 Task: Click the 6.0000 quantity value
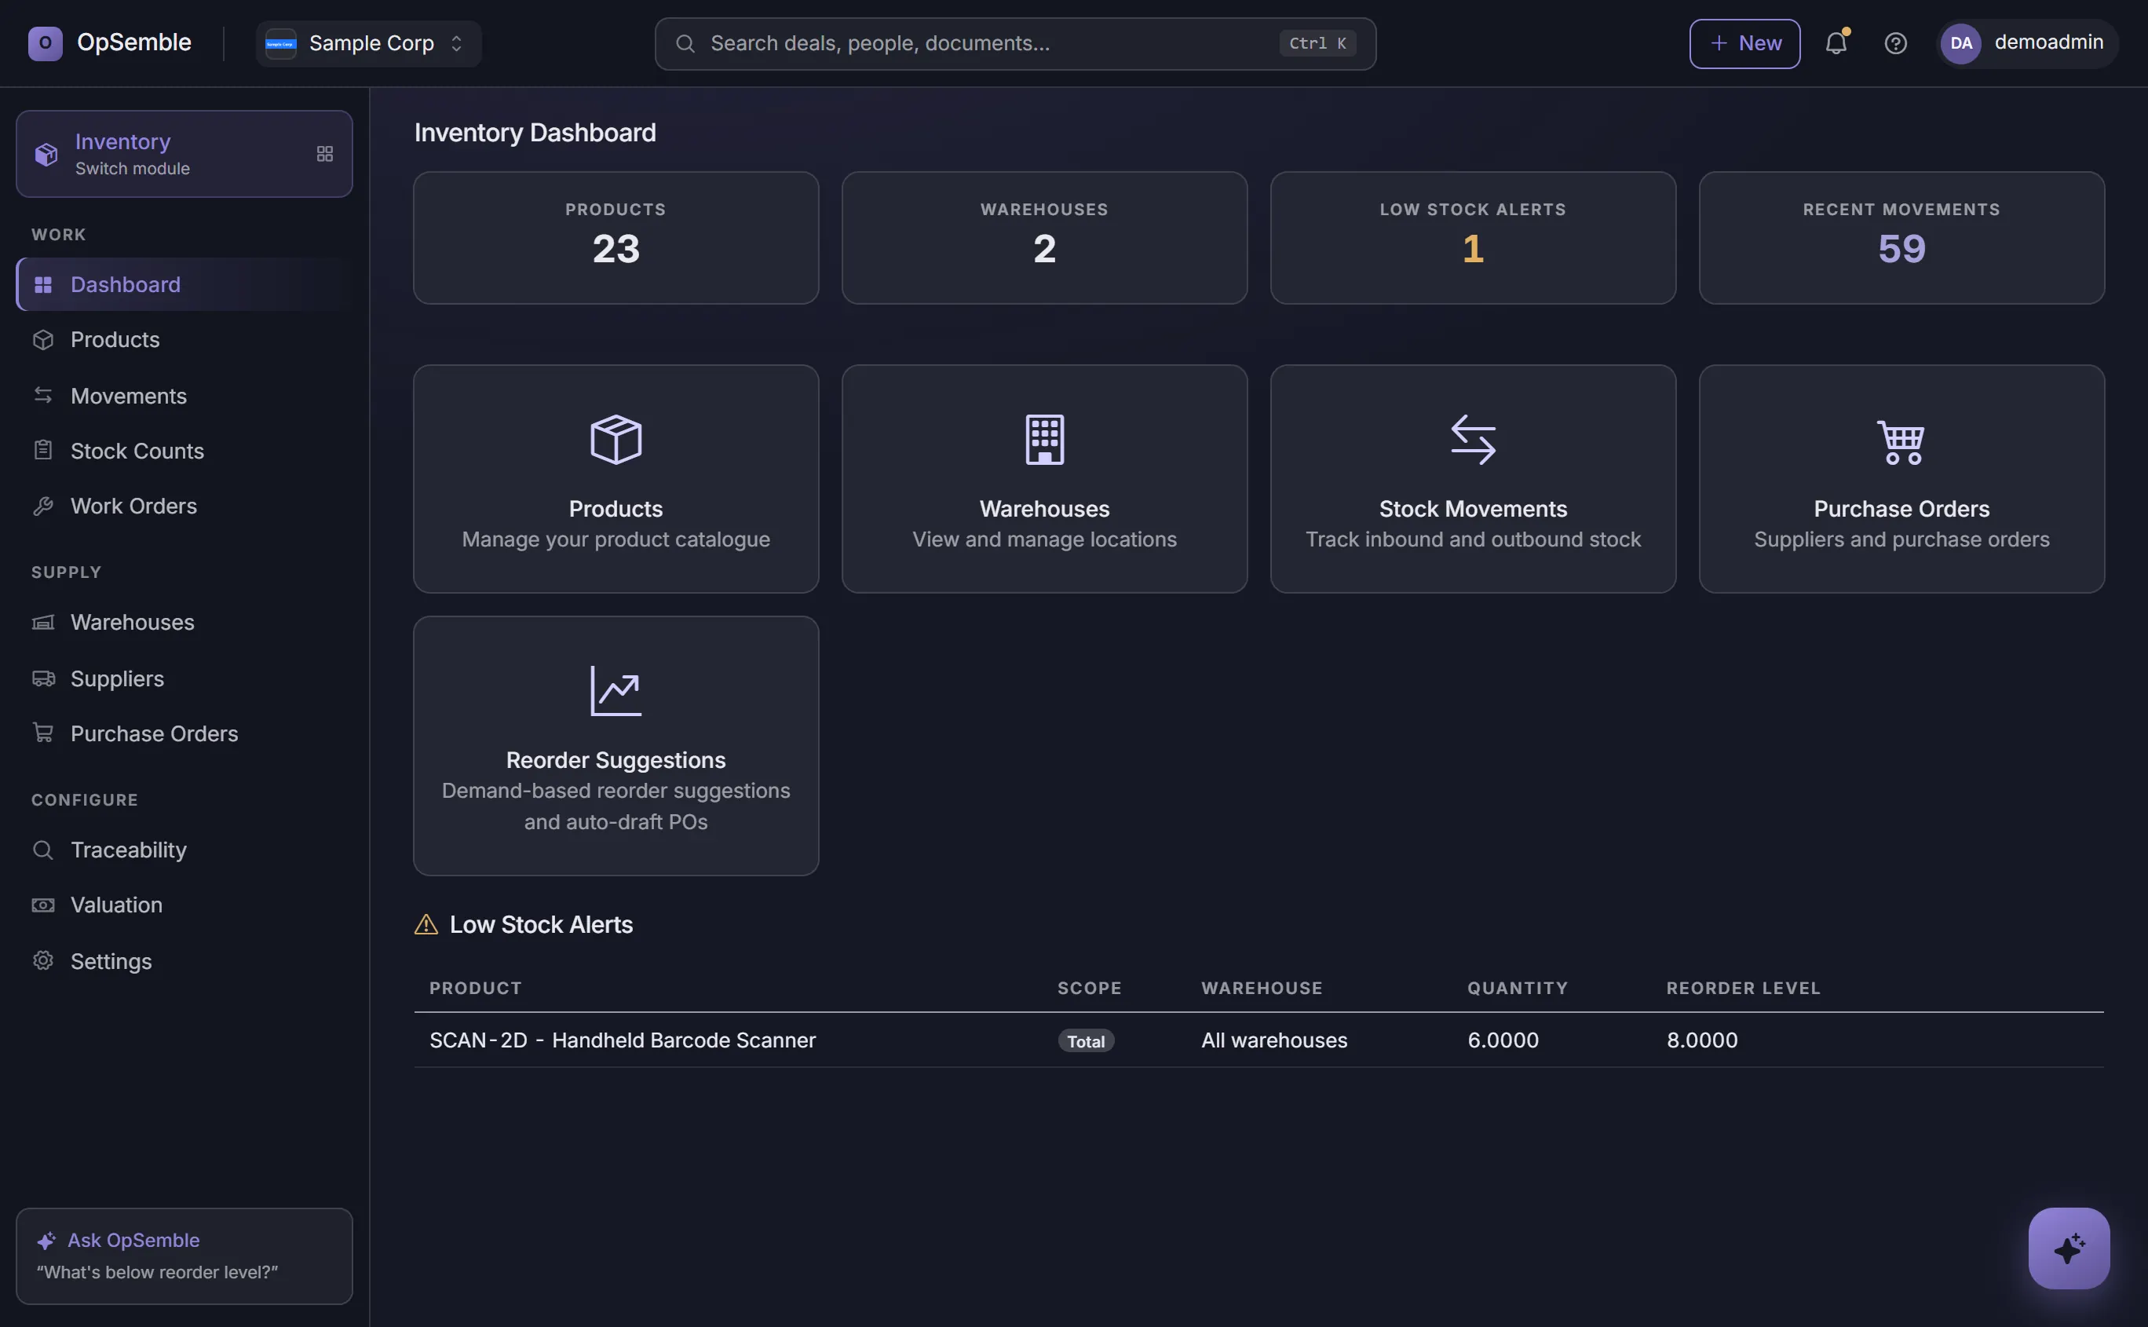coord(1503,1040)
